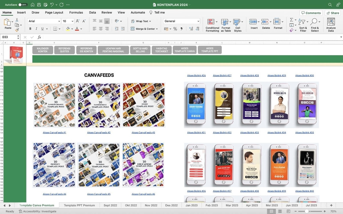This screenshot has width=343, height=214.
Task: Click the Analyze Data icon
Action: click(x=331, y=25)
